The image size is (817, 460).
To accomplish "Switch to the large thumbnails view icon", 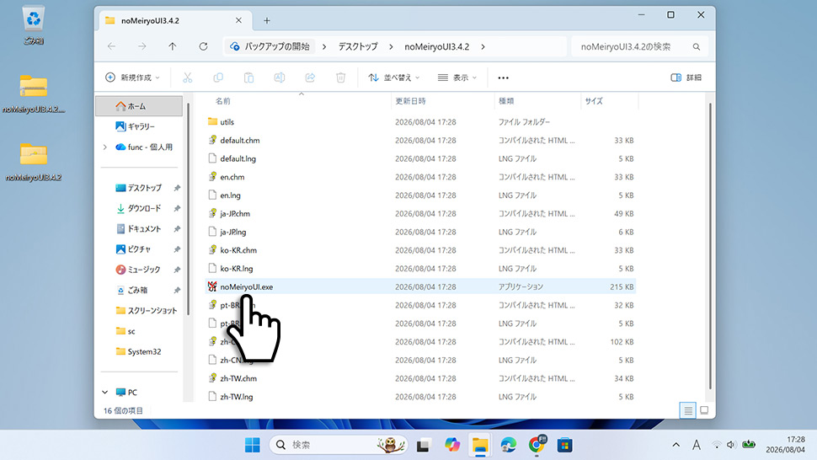I will [704, 410].
